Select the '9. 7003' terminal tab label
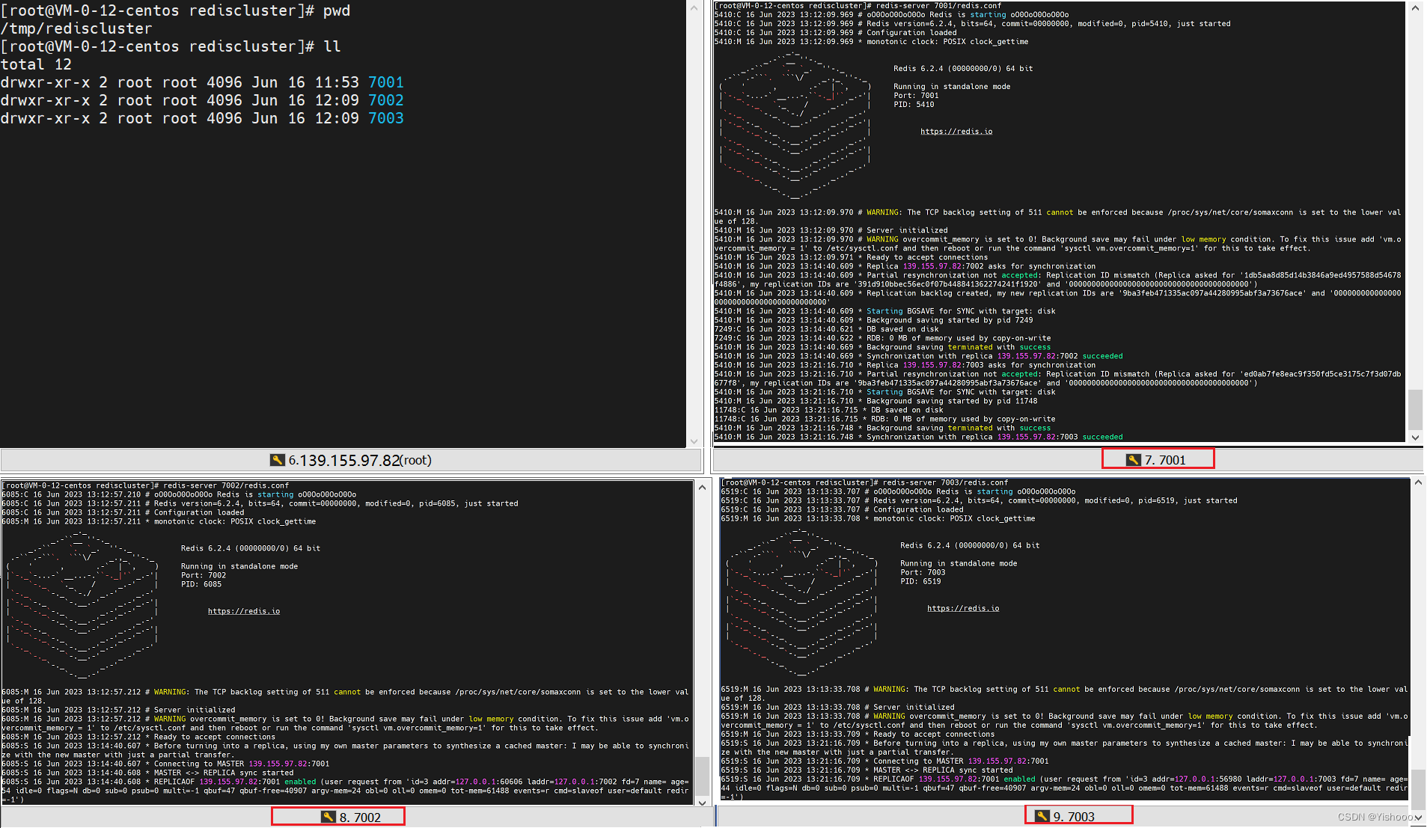Image resolution: width=1427 pixels, height=828 pixels. tap(1074, 816)
